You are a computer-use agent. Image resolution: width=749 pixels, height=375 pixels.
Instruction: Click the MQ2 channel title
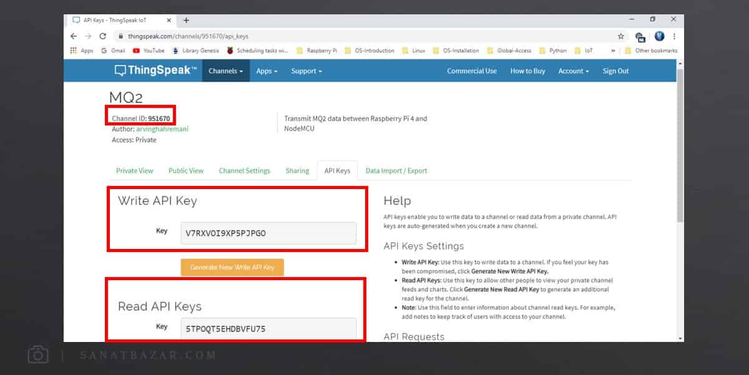click(127, 97)
